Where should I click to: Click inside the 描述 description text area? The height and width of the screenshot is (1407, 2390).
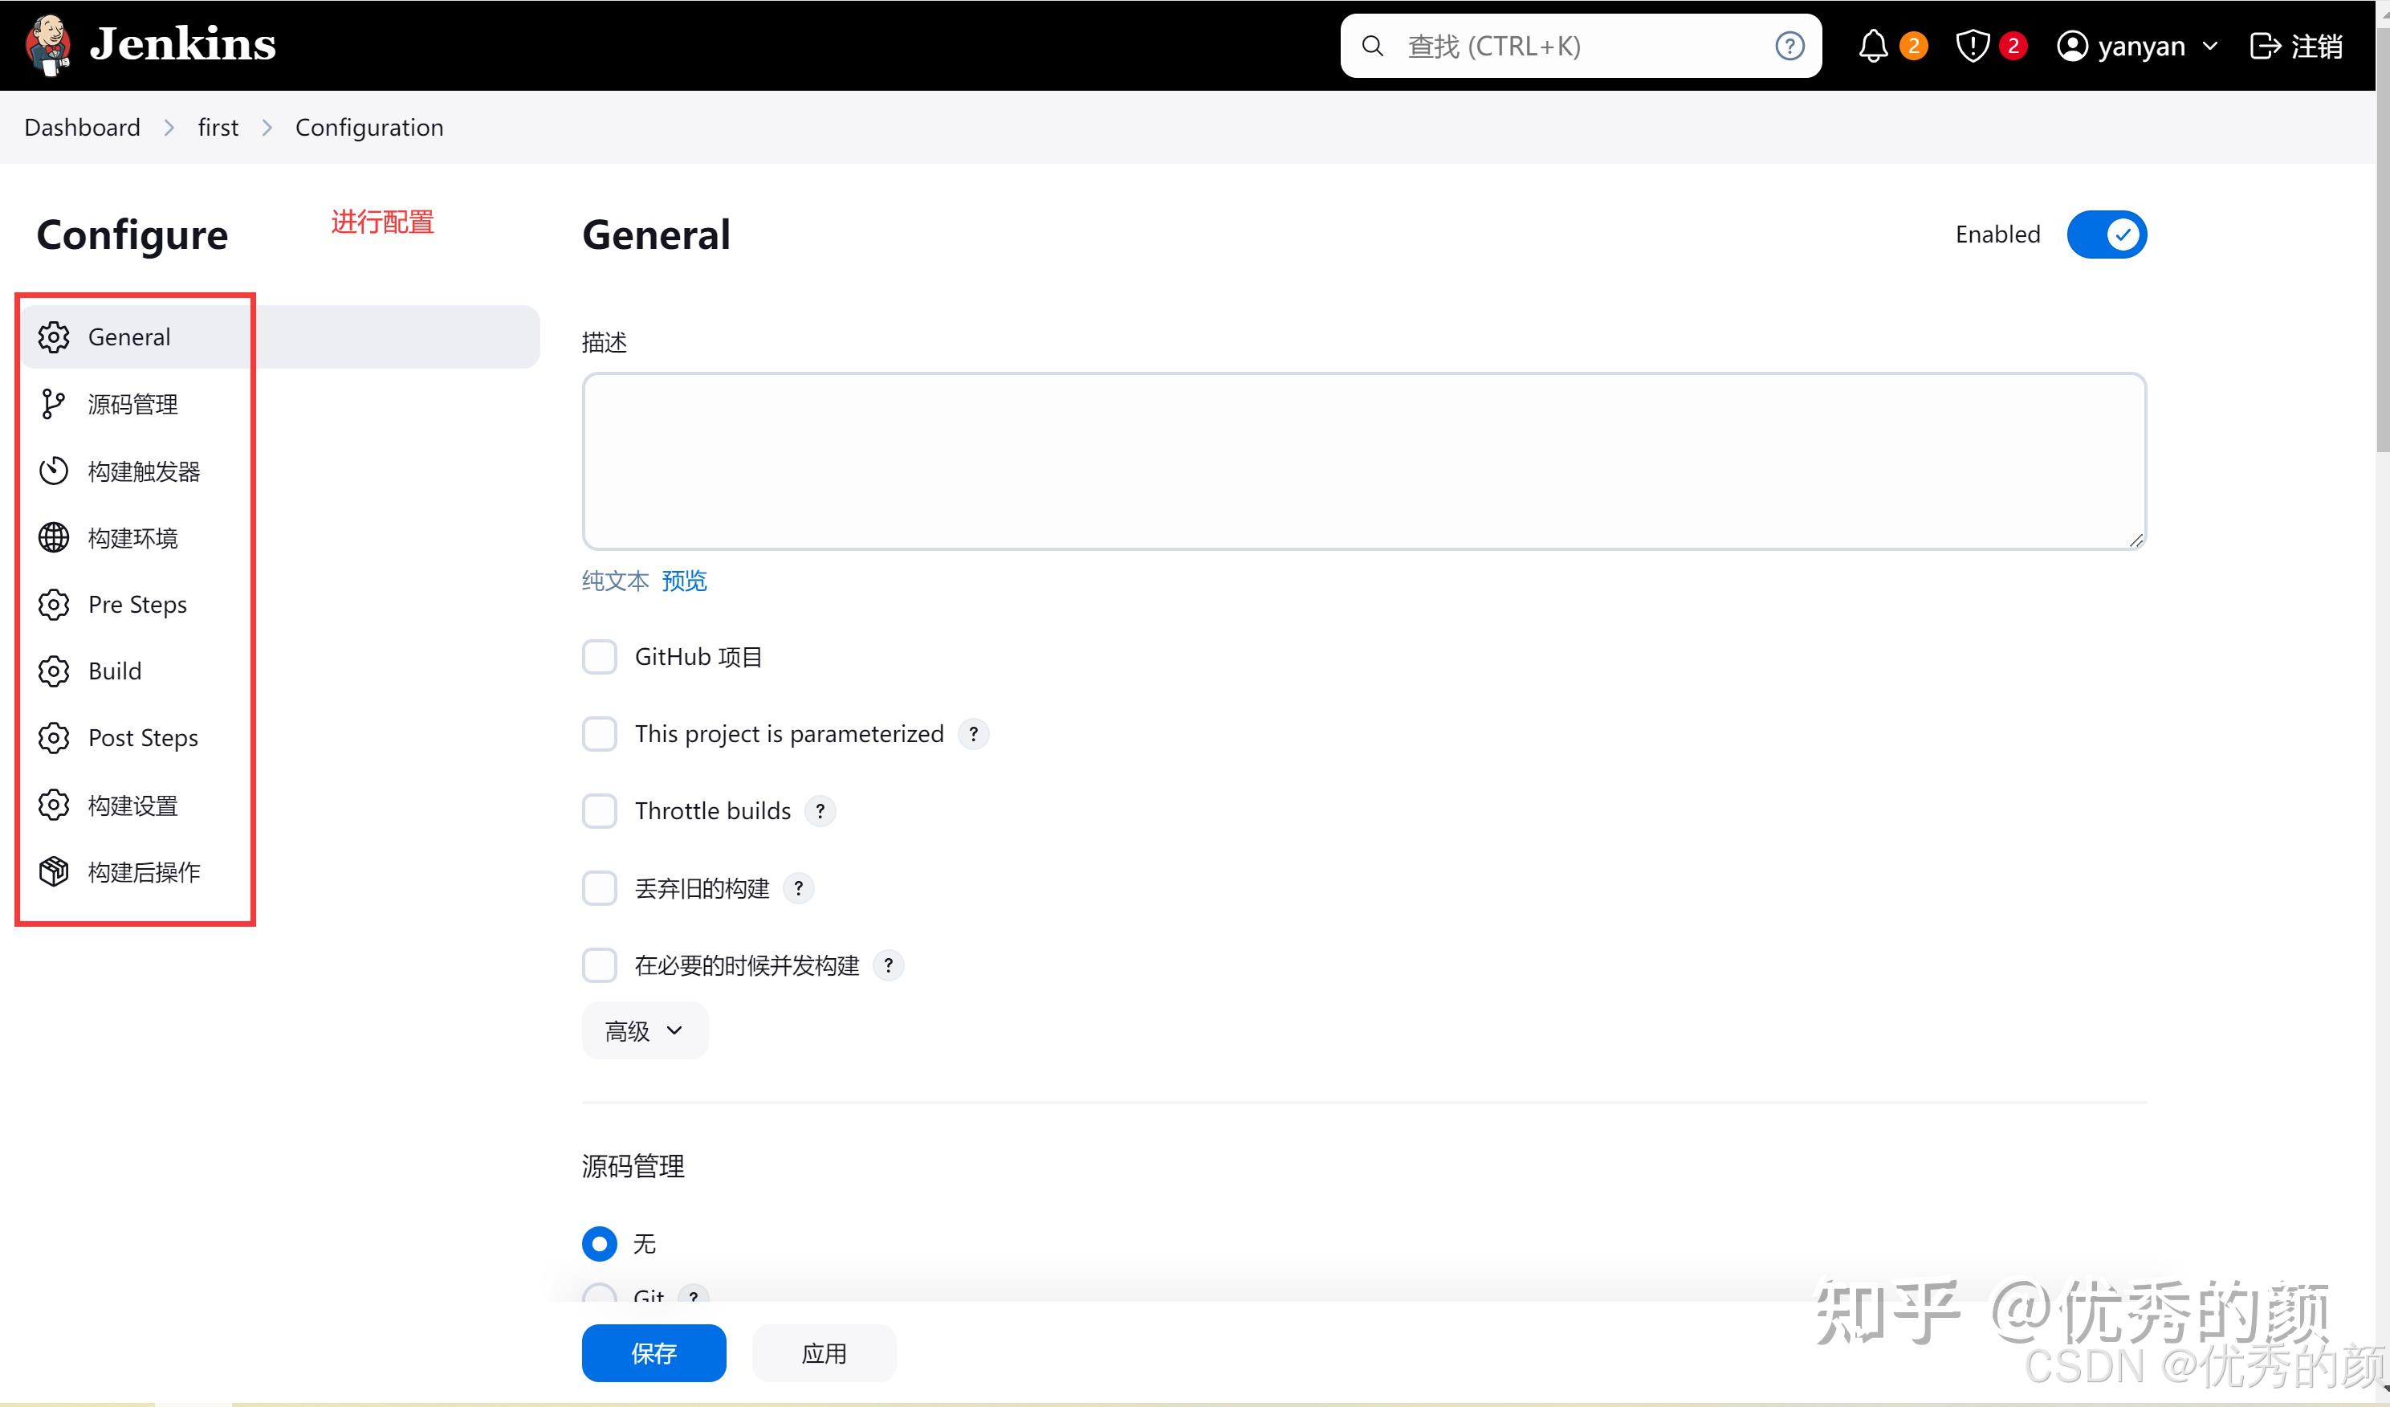pos(1363,461)
